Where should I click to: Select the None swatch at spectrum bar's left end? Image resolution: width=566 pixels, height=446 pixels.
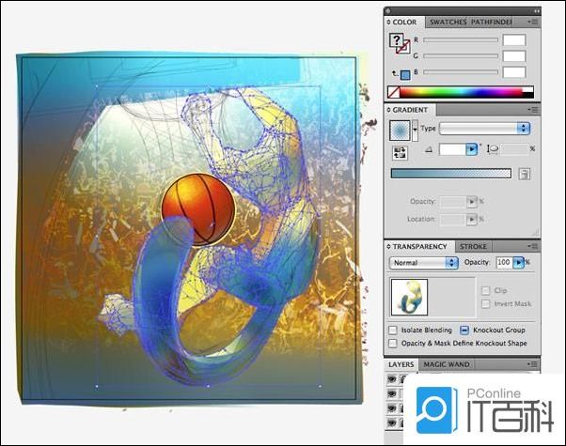tap(393, 92)
